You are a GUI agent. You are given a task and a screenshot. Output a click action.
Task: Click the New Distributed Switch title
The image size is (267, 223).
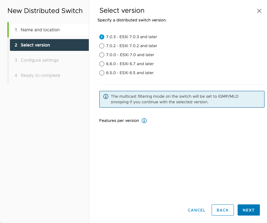click(45, 11)
